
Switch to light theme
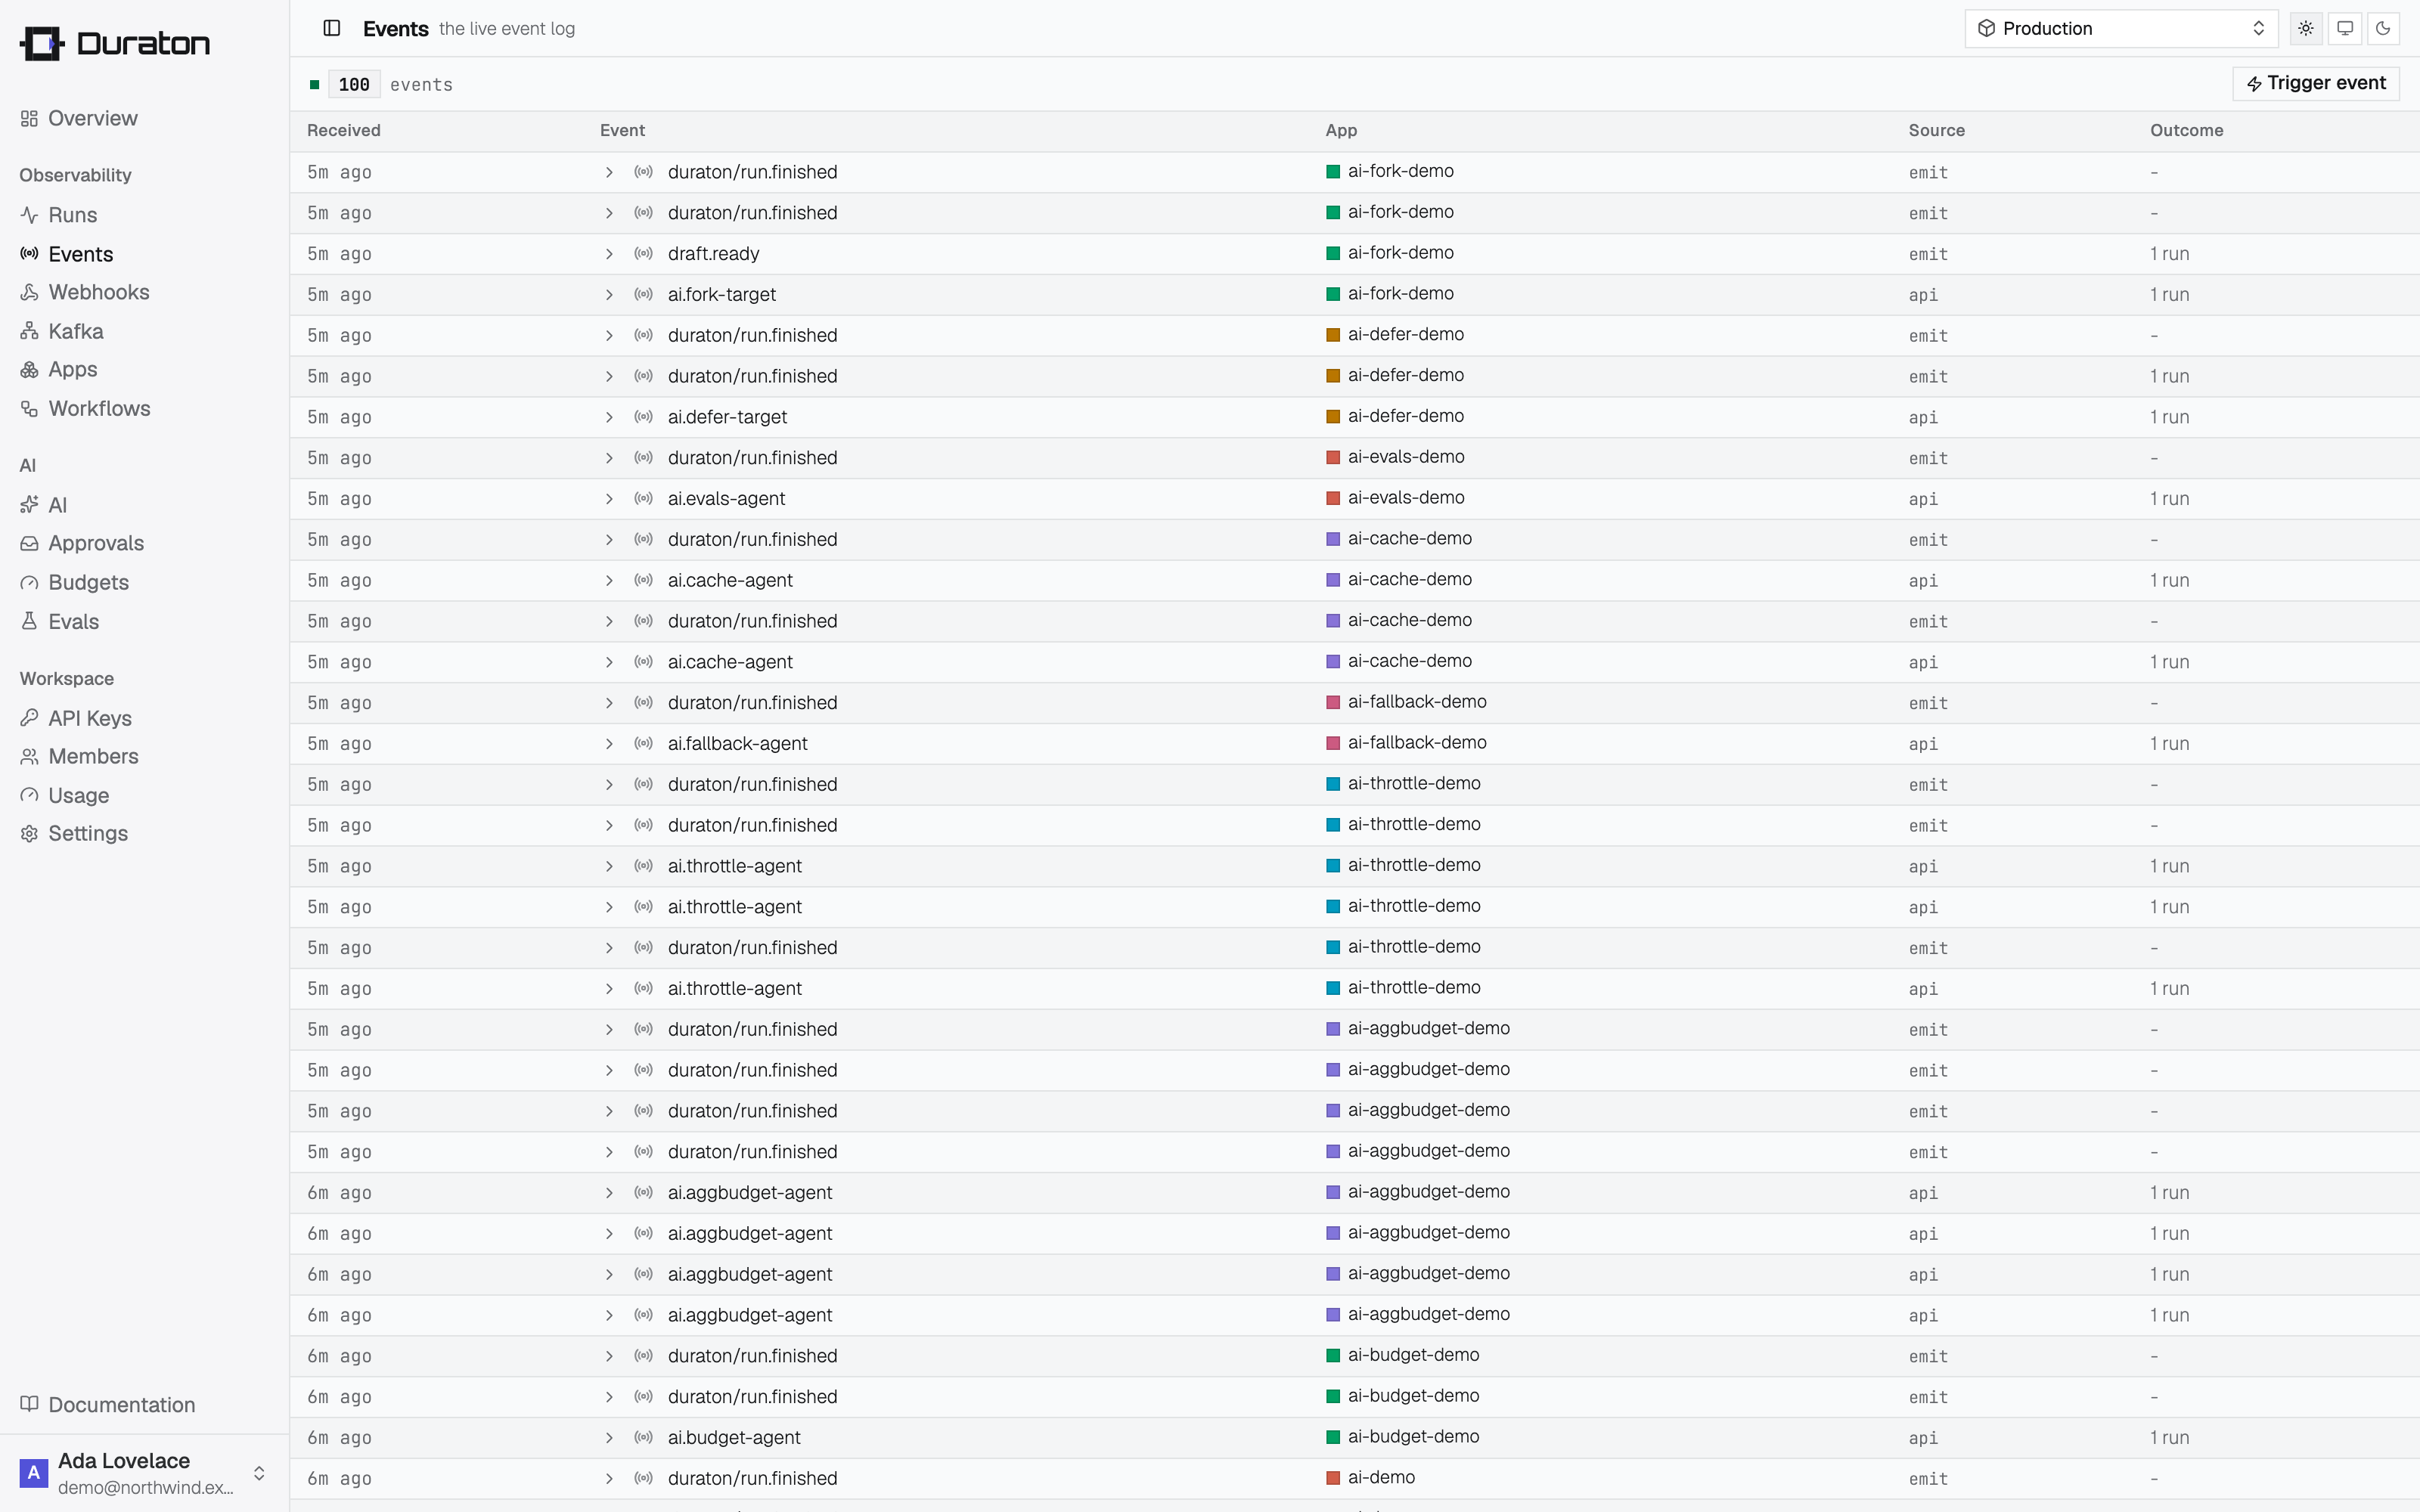pyautogui.click(x=2306, y=28)
